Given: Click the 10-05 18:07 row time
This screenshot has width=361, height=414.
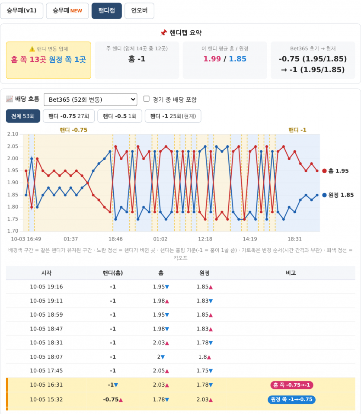Looking at the screenshot, I should click(x=46, y=357).
